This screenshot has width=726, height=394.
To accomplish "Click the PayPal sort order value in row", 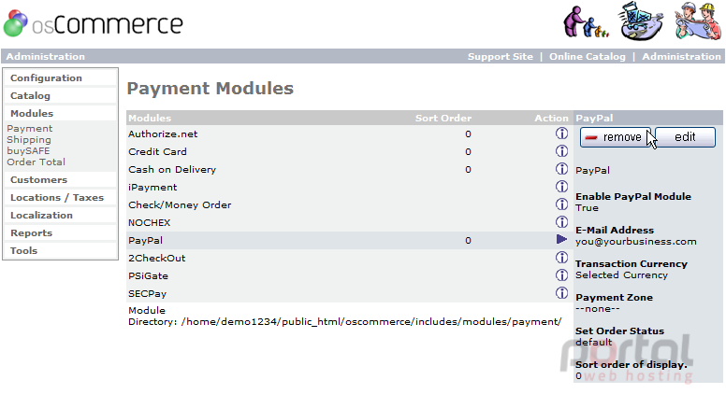I will click(468, 240).
